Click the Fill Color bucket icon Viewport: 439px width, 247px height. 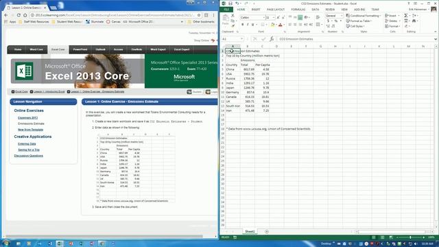click(272, 25)
